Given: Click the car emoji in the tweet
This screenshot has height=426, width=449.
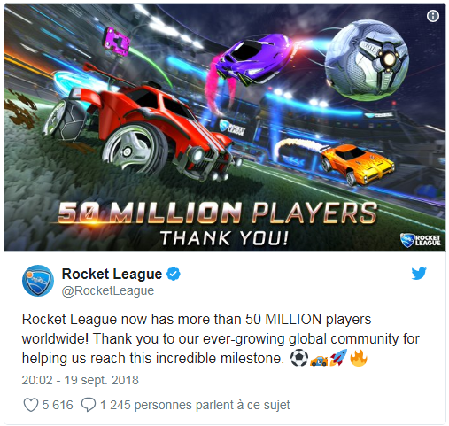Looking at the screenshot, I should [319, 360].
